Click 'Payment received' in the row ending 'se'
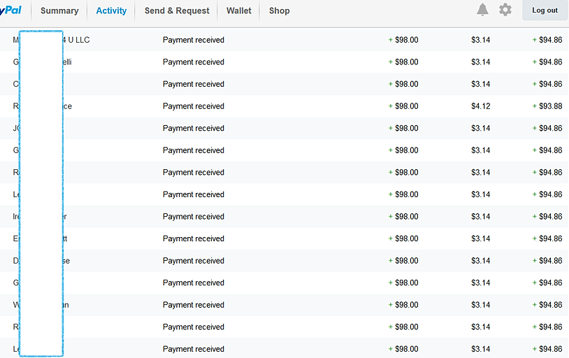The image size is (569, 358). point(194,261)
